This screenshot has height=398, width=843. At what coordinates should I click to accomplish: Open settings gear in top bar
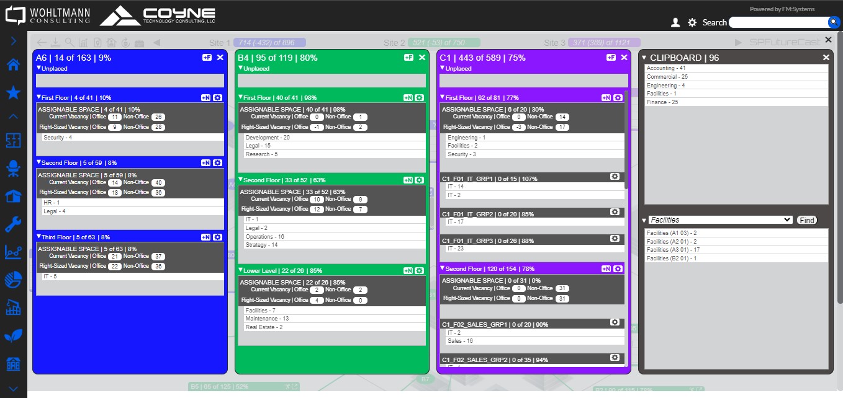coord(692,22)
